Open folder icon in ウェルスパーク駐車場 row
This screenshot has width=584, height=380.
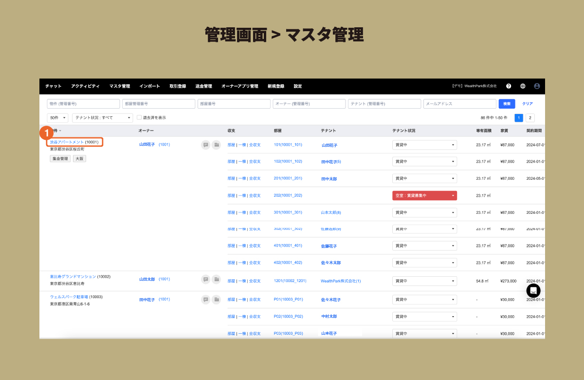coord(217,300)
